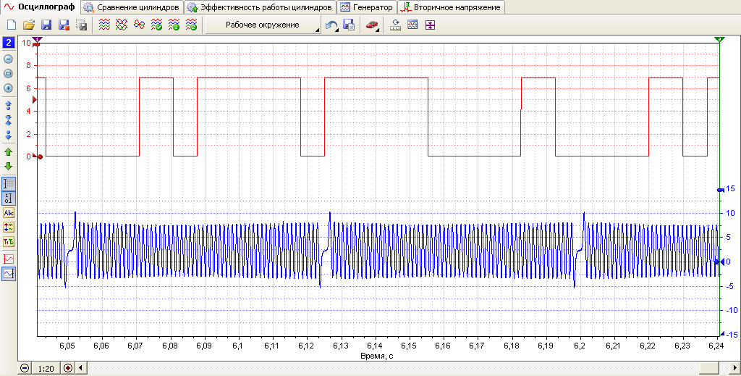Screen dimensions: 741x376
Task: Zoom out on the time axis with the bottom minus button
Action: pyautogui.click(x=25, y=368)
